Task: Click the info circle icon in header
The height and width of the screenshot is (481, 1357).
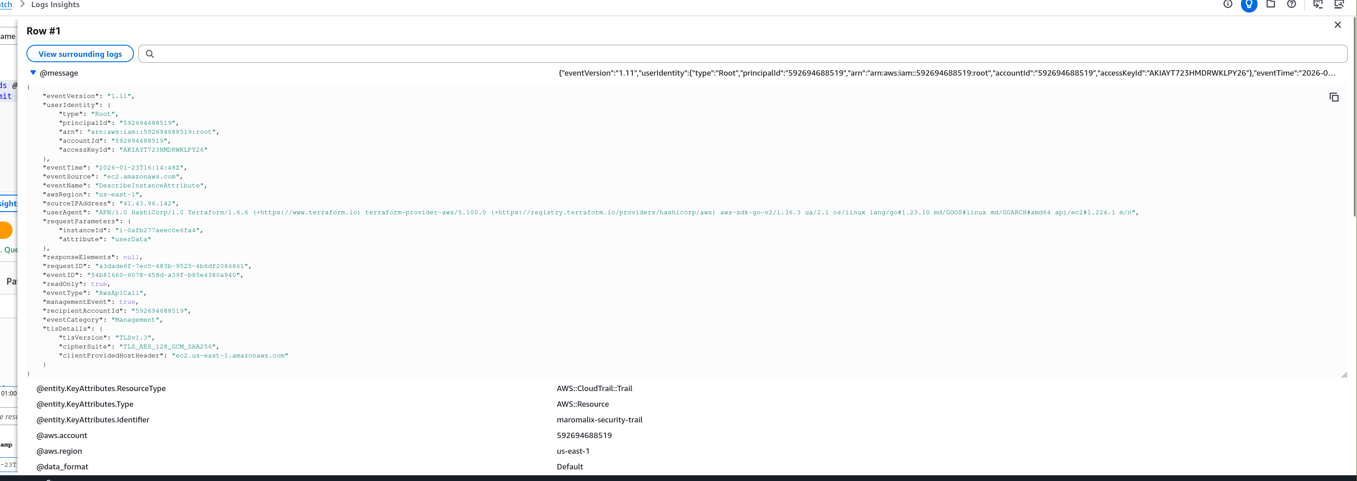Action: (x=1227, y=4)
